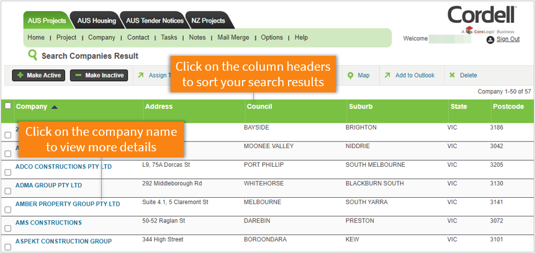Screen dimensions: 535x253
Task: Click the address '344 High Street'
Action: tap(163, 240)
